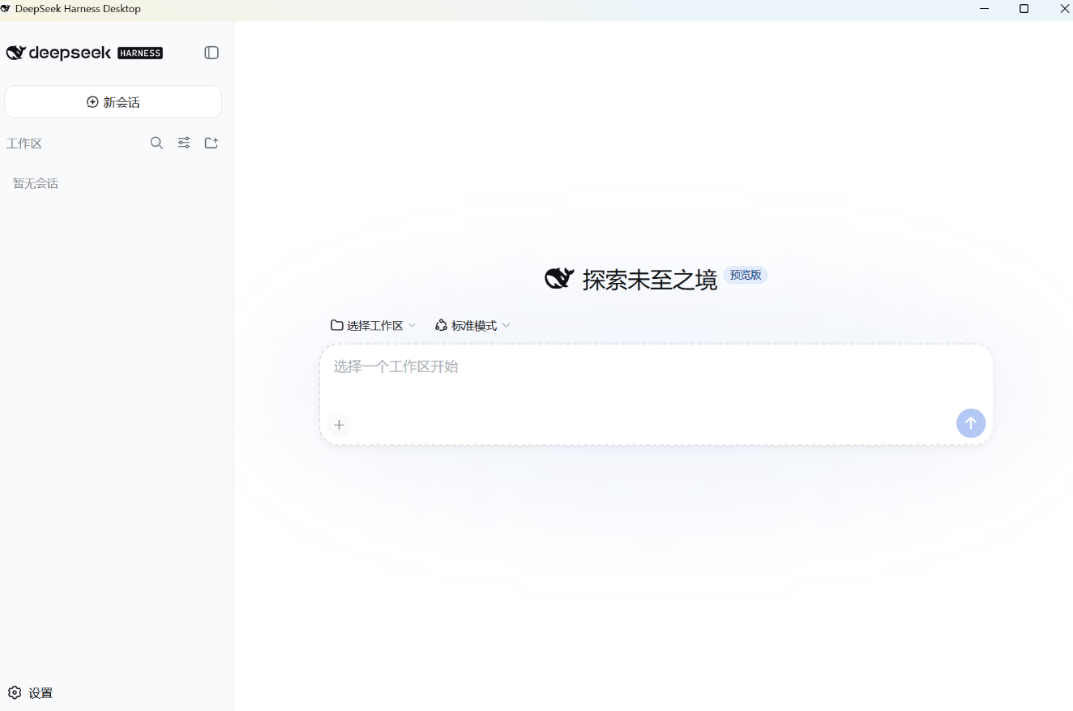Click the title bar whale app icon
1073x711 pixels.
tap(6, 9)
